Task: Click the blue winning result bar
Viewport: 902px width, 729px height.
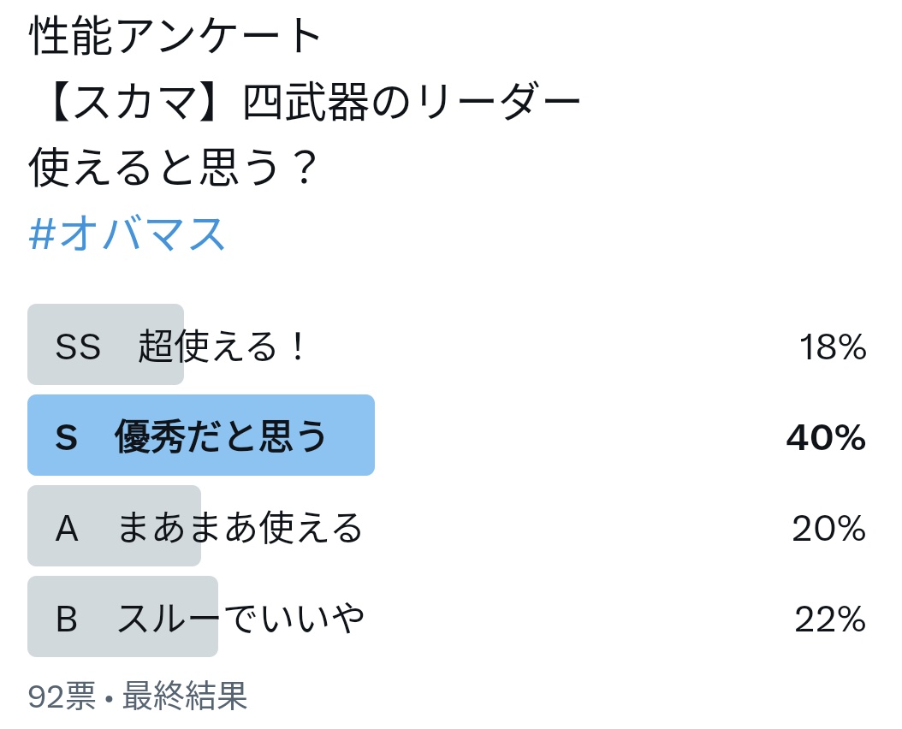Action: 201,435
